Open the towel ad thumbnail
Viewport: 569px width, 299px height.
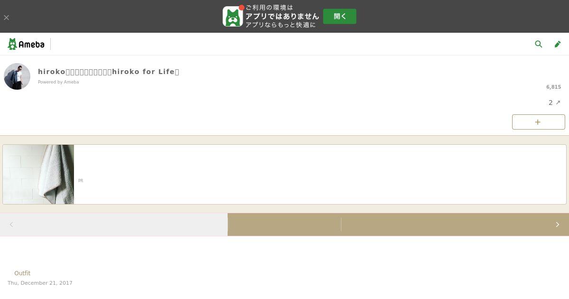click(38, 174)
